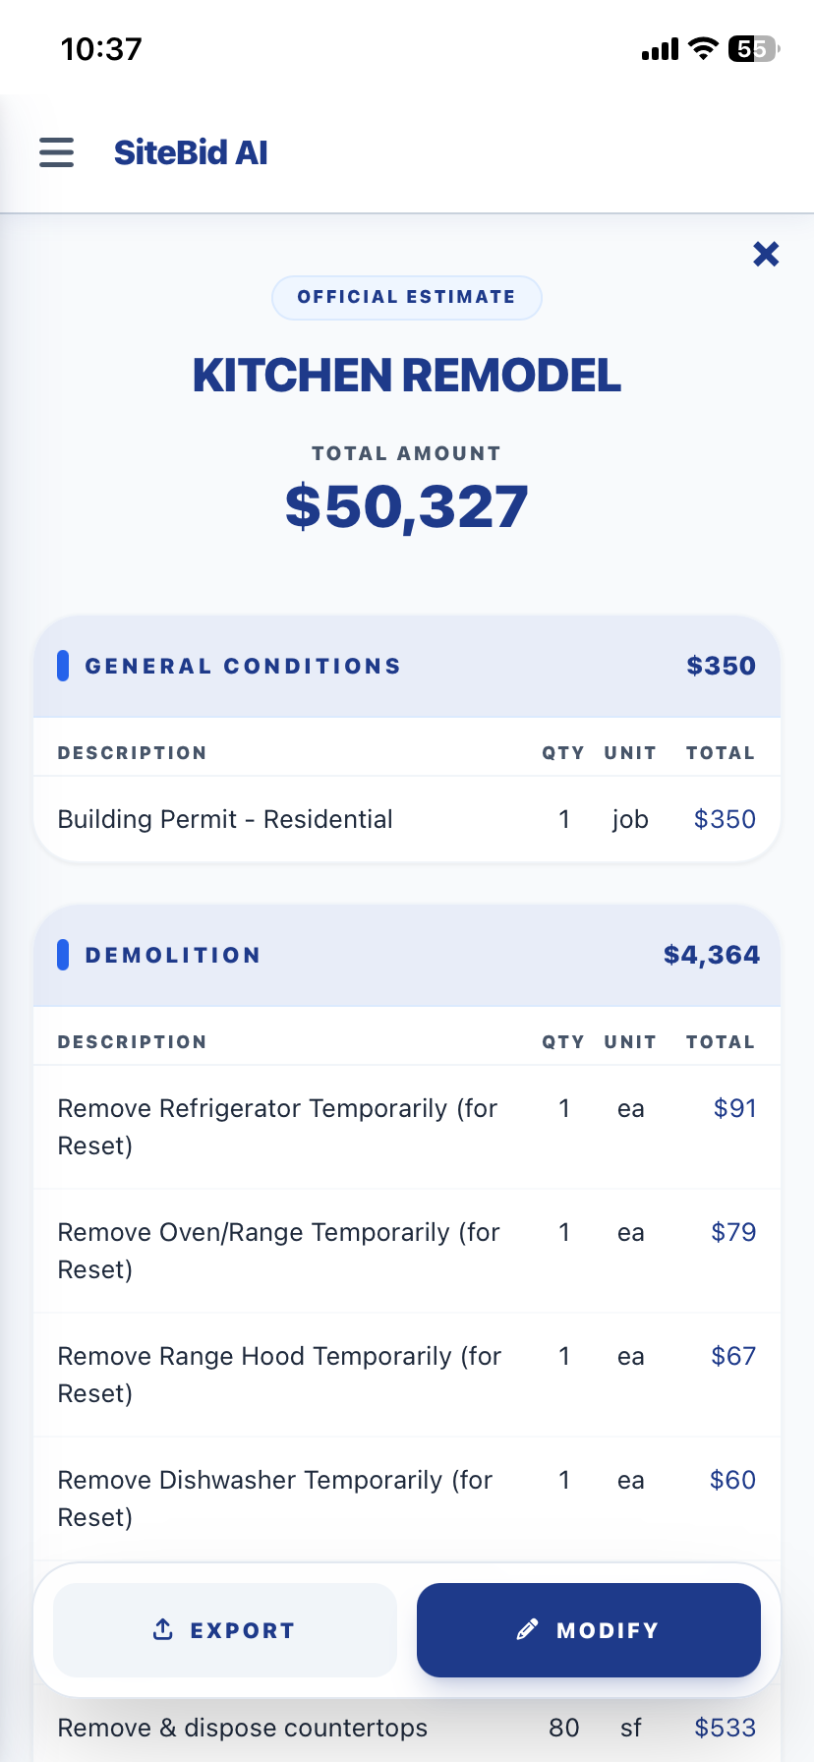The height and width of the screenshot is (1762, 814).
Task: Click the SiteBid AI logo
Action: pyautogui.click(x=191, y=152)
